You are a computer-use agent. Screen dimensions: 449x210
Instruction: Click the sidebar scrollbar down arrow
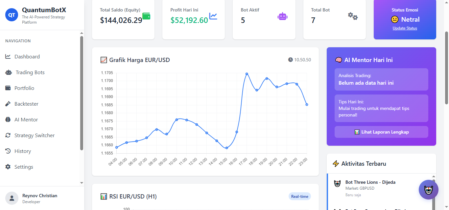[82, 183]
